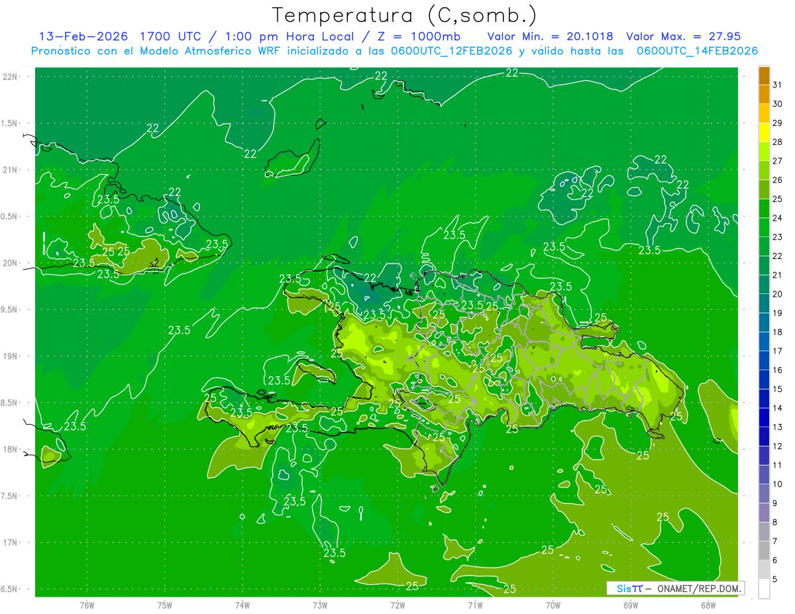Click the '10' colorbar label
Screen dimensions: 795x614
pos(778,484)
